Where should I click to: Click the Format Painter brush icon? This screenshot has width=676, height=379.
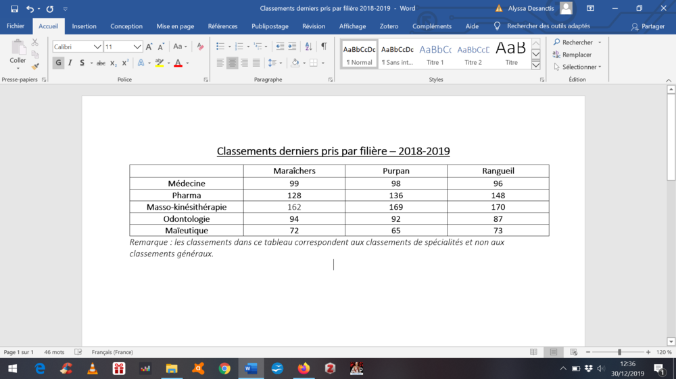[35, 66]
